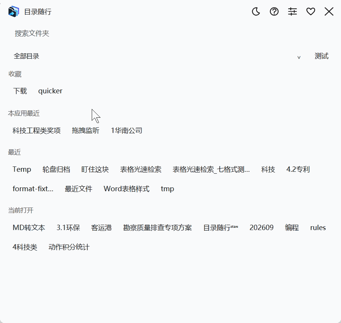Screen dimensions: 341x323
Task: Open the quicker favorite folder
Action: click(x=50, y=91)
